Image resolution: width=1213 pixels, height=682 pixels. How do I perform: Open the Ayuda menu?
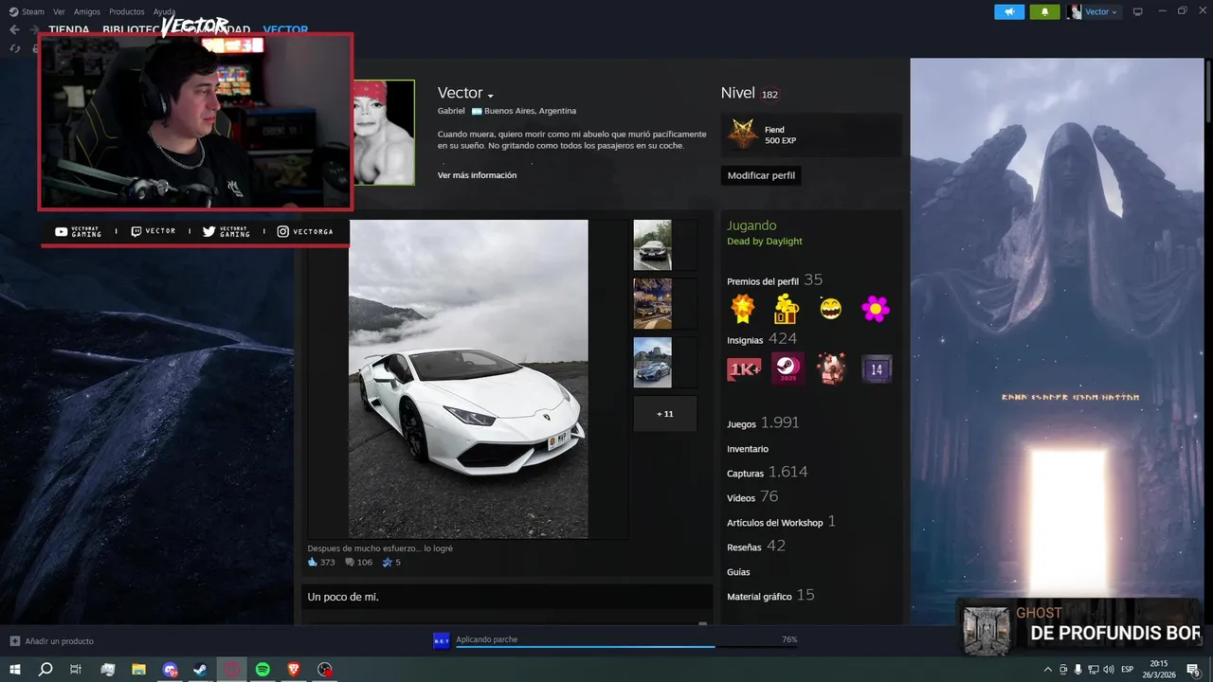click(164, 11)
